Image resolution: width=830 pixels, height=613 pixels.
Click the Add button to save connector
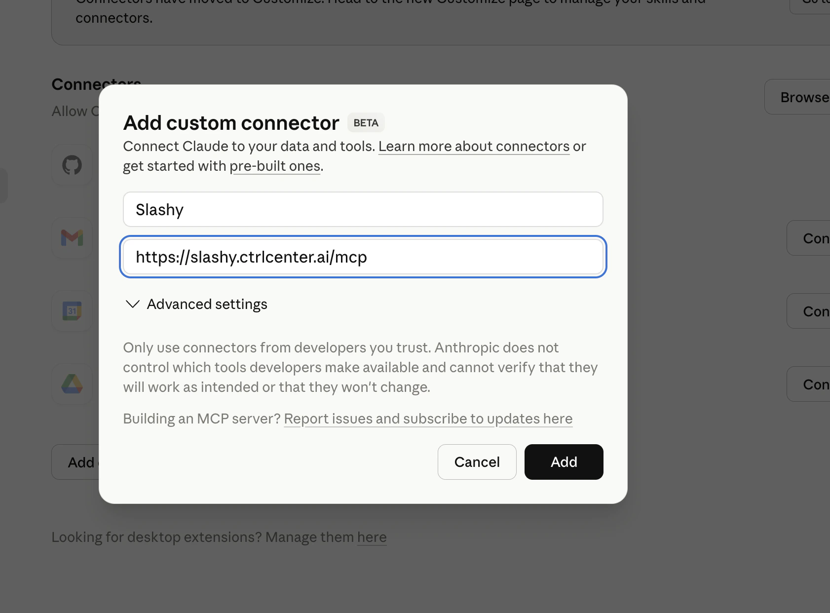564,462
